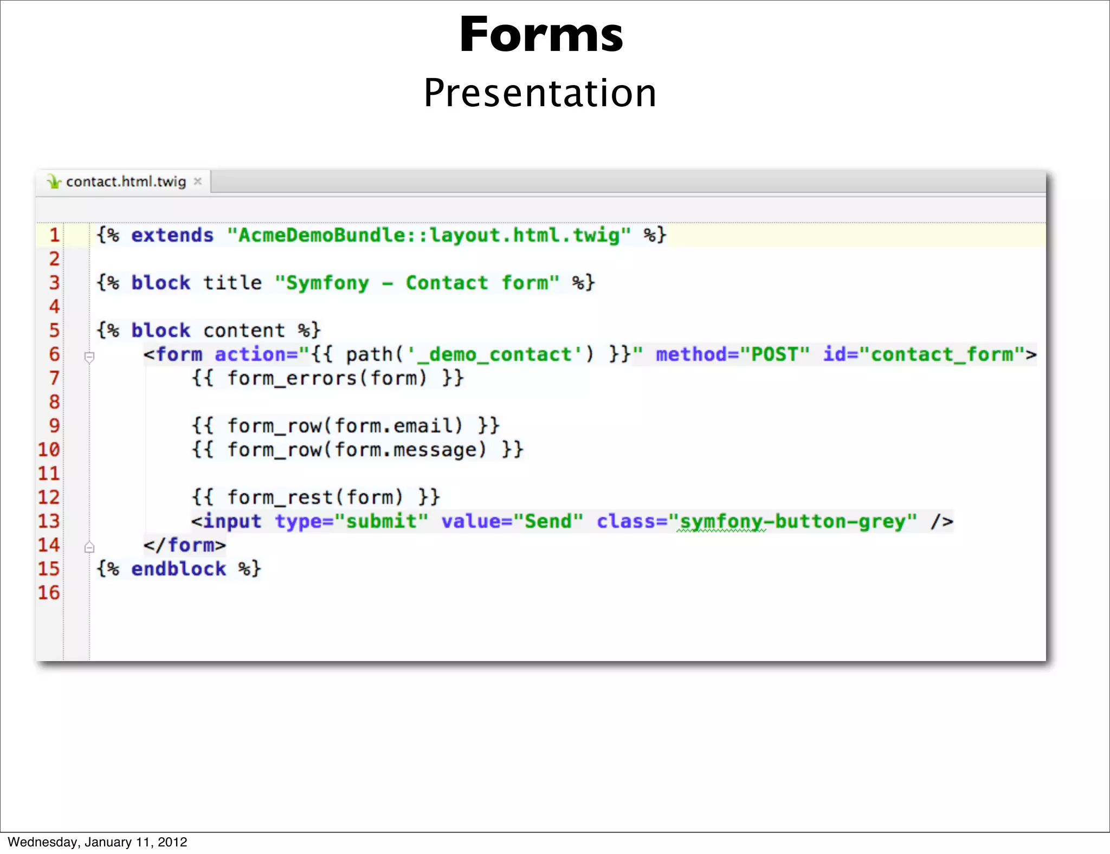Click the form_row(form.email) call
This screenshot has width=1110, height=854.
345,426
